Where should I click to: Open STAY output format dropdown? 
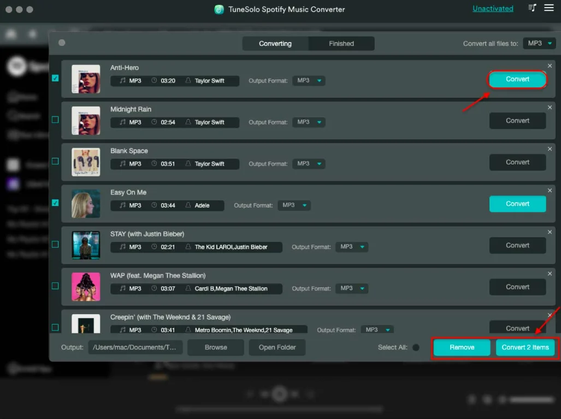tap(352, 246)
